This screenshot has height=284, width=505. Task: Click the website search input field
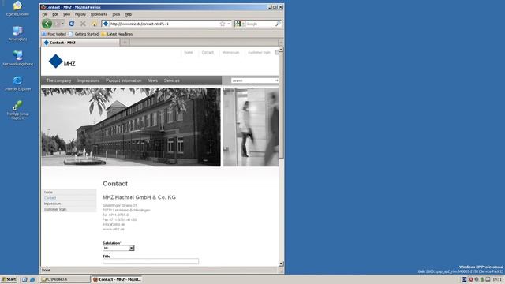click(x=252, y=80)
